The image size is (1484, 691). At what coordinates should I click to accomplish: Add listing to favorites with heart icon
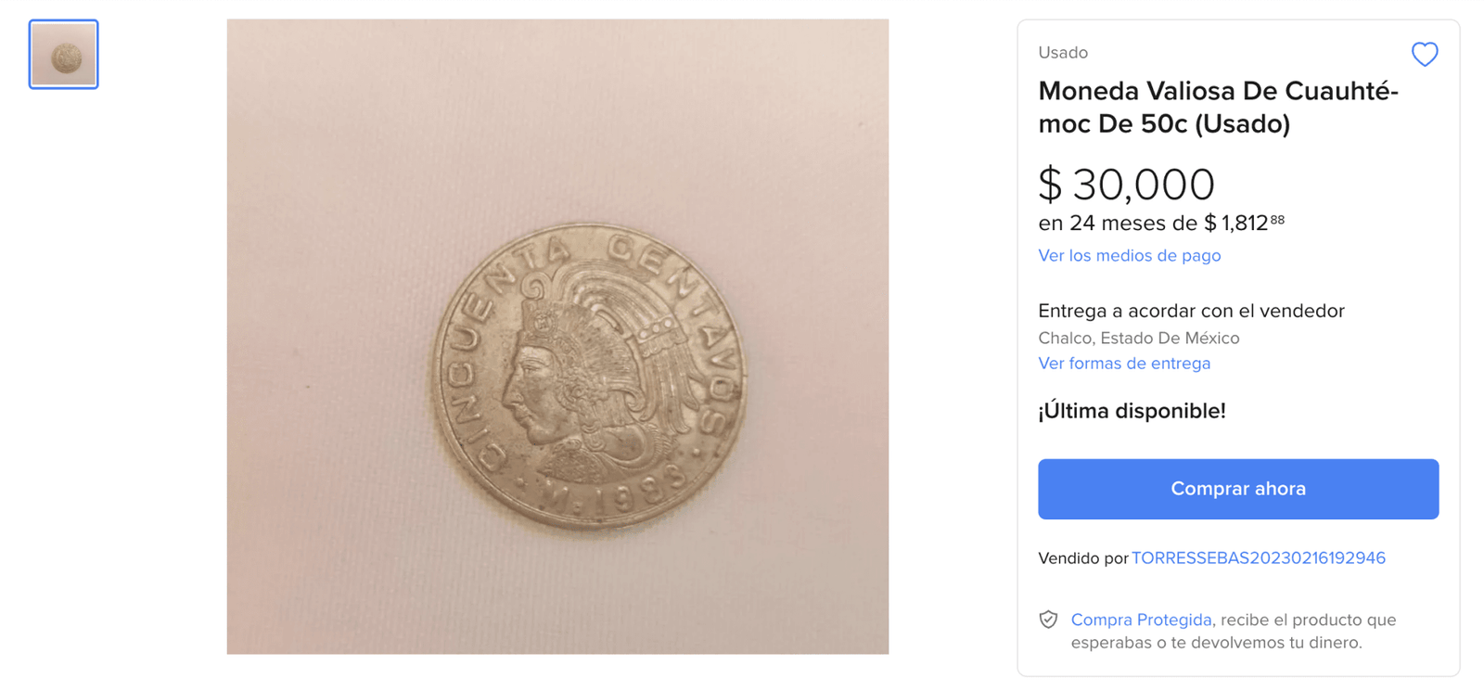(x=1424, y=55)
